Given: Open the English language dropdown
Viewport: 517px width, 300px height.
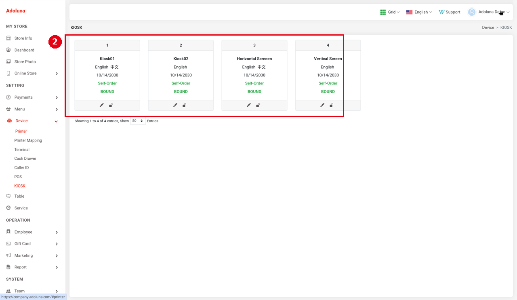Looking at the screenshot, I should (419, 12).
